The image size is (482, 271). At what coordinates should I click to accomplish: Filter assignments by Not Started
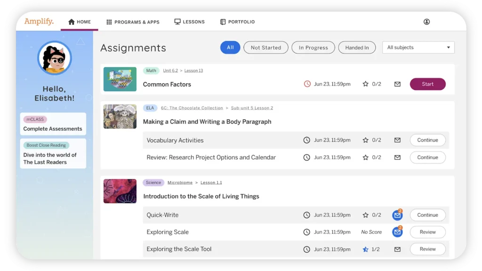(x=265, y=48)
